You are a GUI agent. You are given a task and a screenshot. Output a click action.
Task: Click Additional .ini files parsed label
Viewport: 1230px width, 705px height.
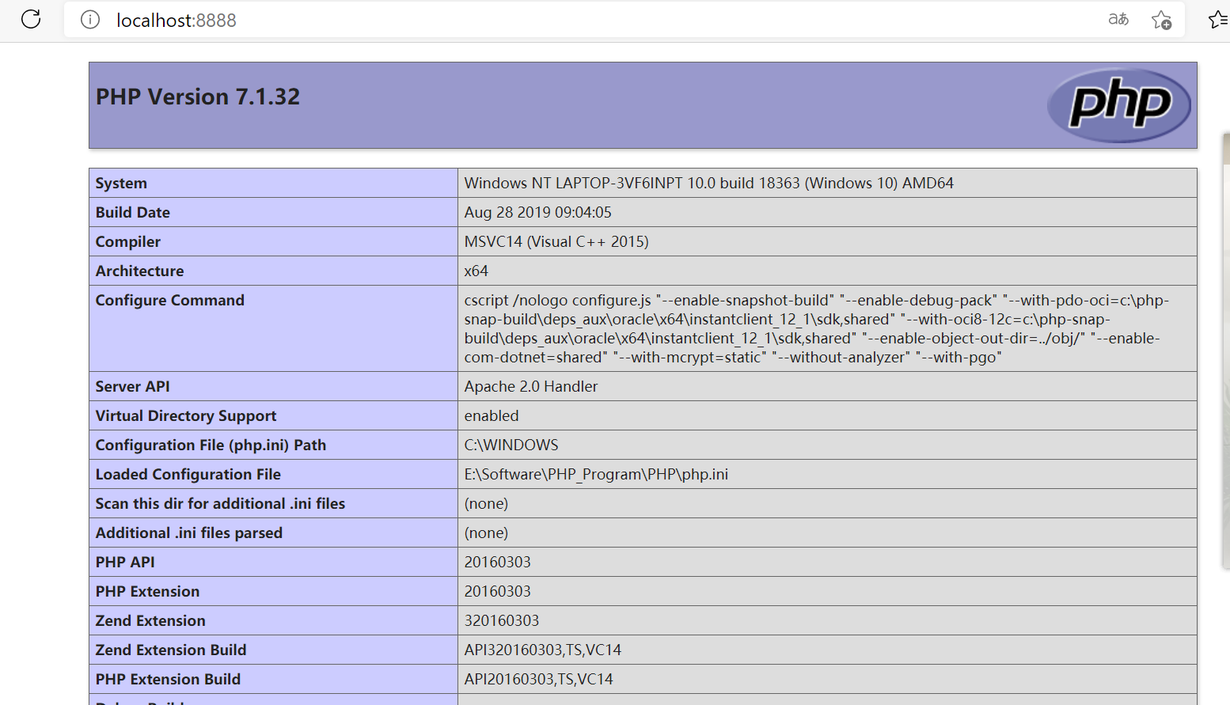point(189,533)
